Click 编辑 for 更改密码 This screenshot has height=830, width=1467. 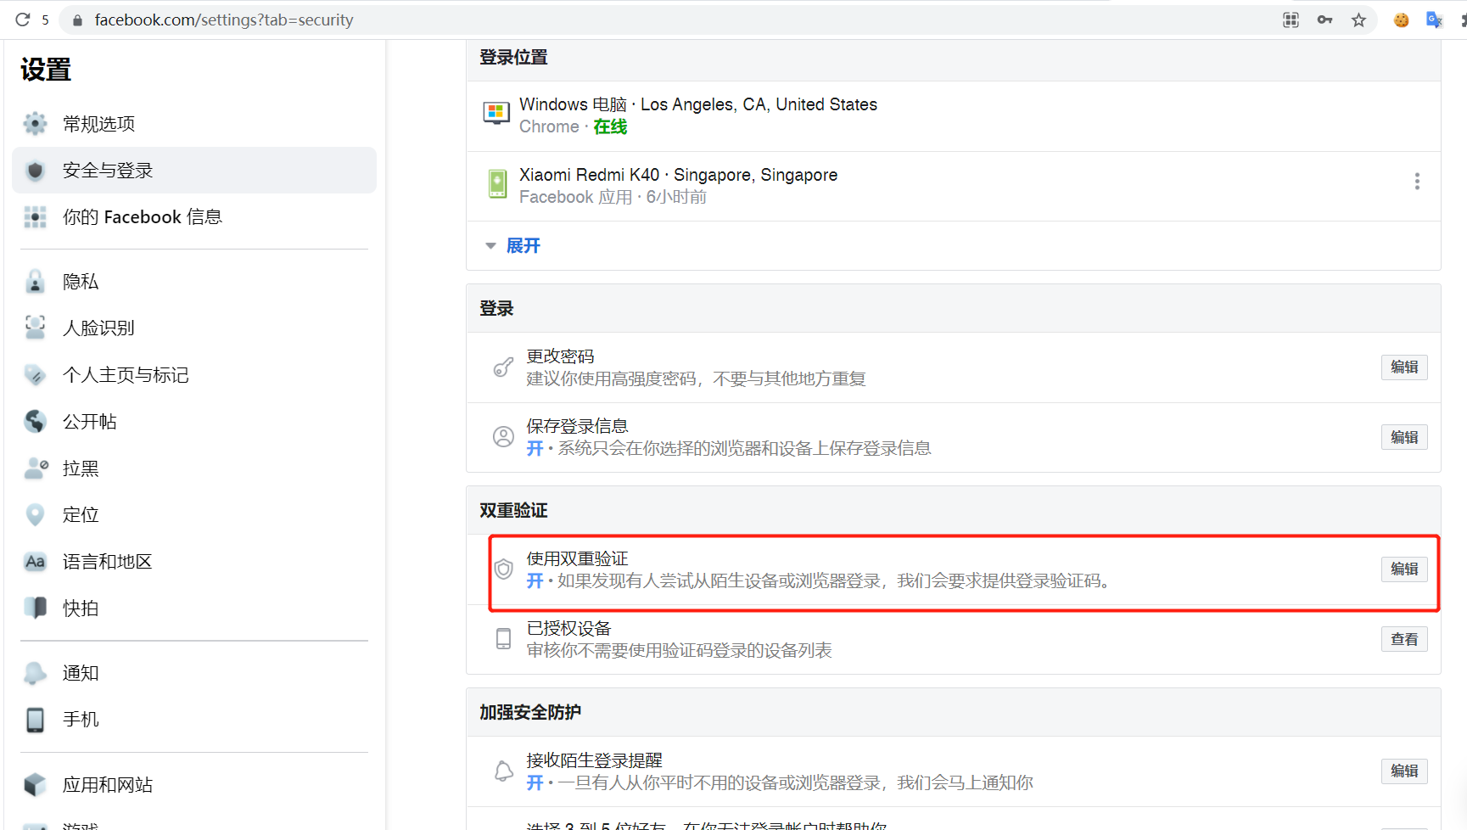(1404, 367)
